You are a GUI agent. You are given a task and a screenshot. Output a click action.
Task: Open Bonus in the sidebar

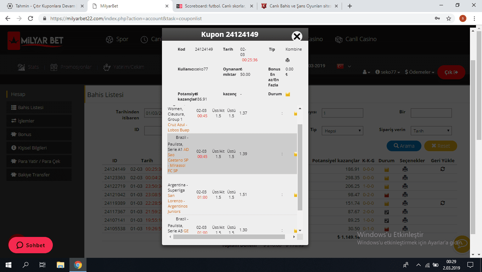point(39,134)
